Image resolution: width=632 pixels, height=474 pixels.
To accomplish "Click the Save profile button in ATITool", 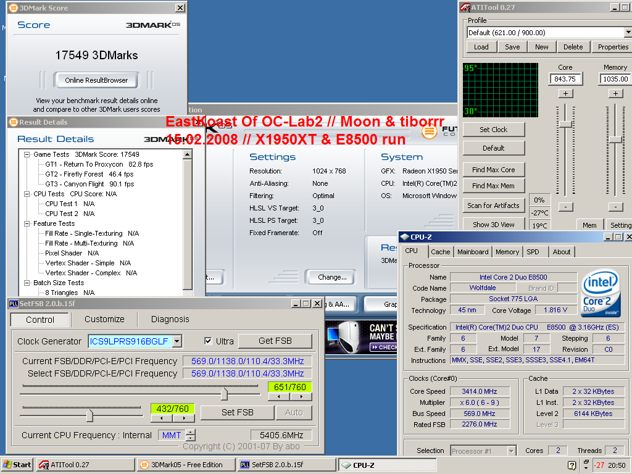I will pos(512,47).
